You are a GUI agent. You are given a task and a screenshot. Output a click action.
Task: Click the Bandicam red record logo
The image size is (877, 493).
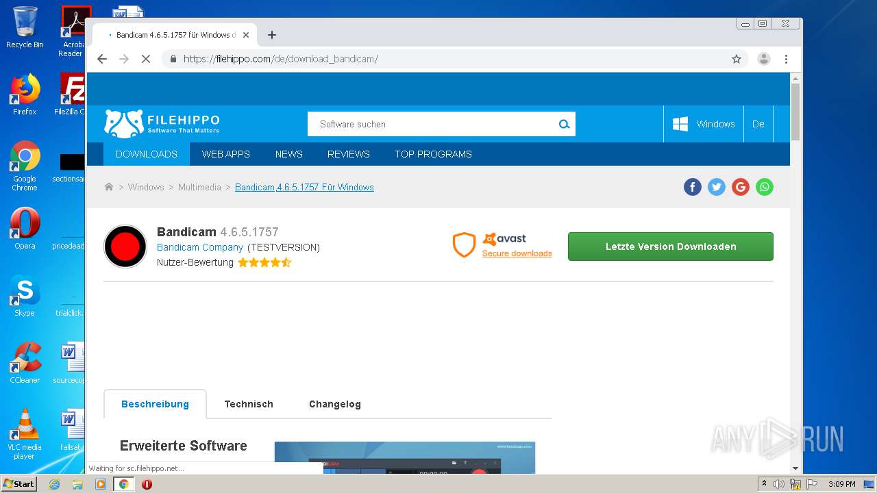pyautogui.click(x=125, y=246)
